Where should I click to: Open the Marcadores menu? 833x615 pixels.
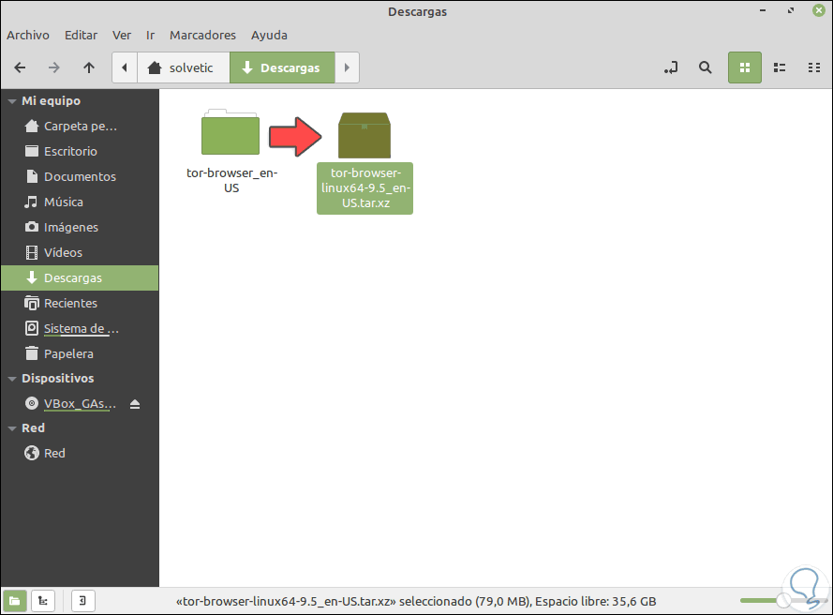coord(203,35)
